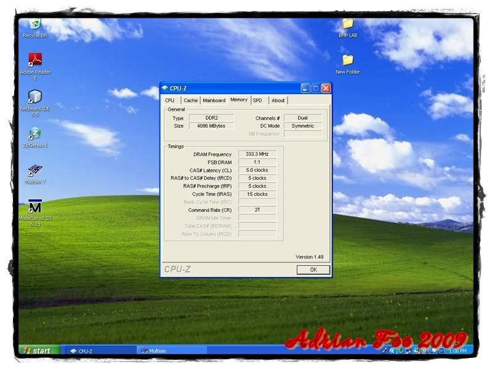Open Multisim 7 desktop shortcut

[x=35, y=174]
